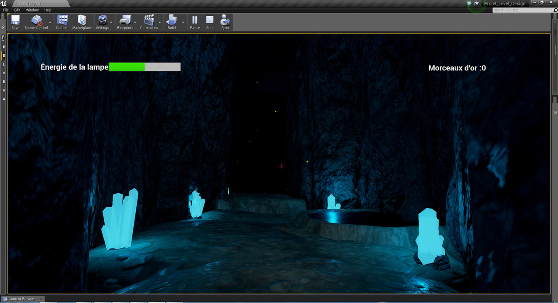
Task: Expand the Blueprints dropdown arrow
Action: pos(135,22)
